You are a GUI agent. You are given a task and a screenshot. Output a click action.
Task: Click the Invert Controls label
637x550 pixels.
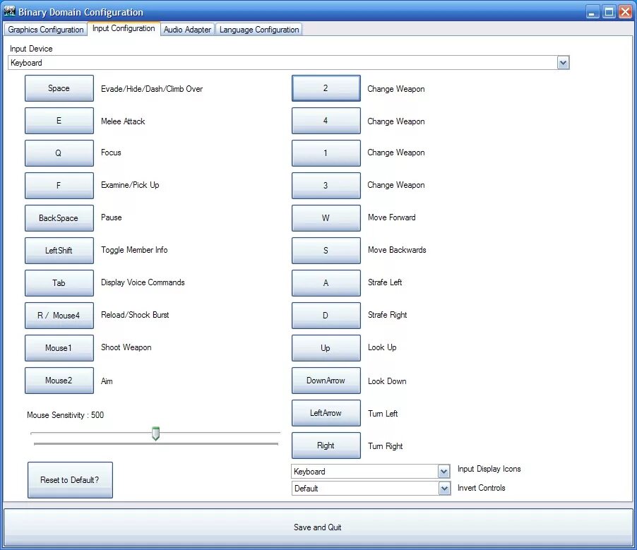pyautogui.click(x=481, y=488)
